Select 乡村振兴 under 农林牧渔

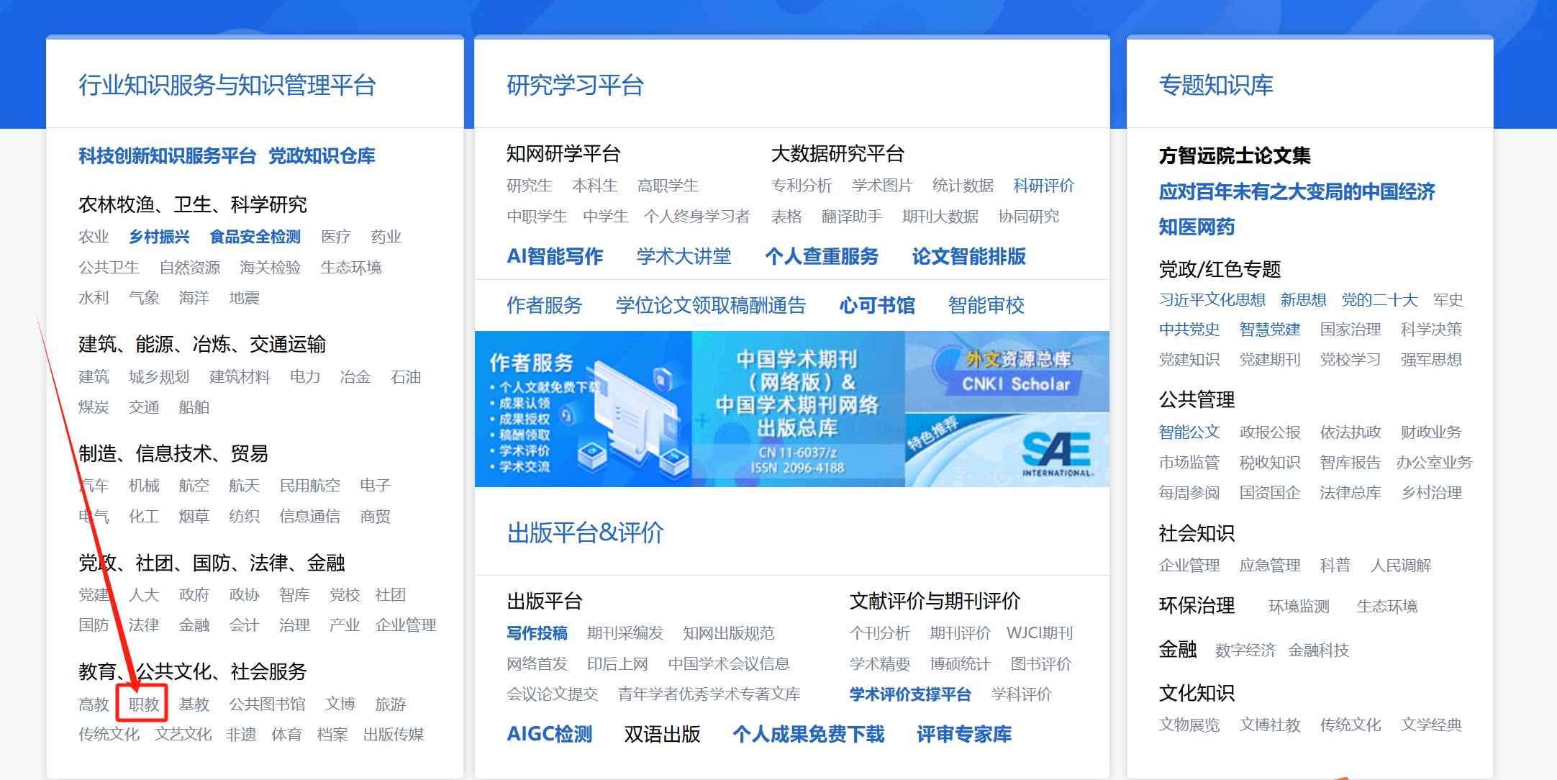click(x=159, y=237)
